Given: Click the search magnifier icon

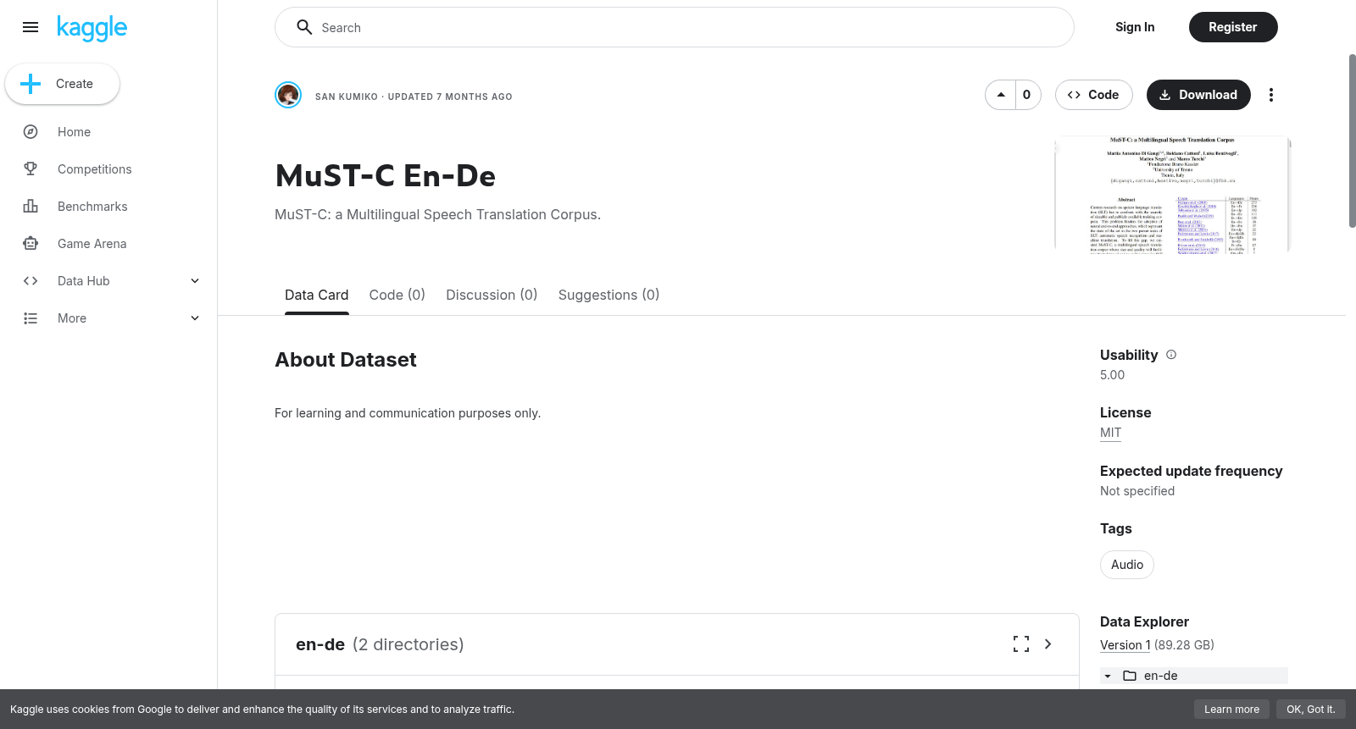Looking at the screenshot, I should pyautogui.click(x=304, y=27).
